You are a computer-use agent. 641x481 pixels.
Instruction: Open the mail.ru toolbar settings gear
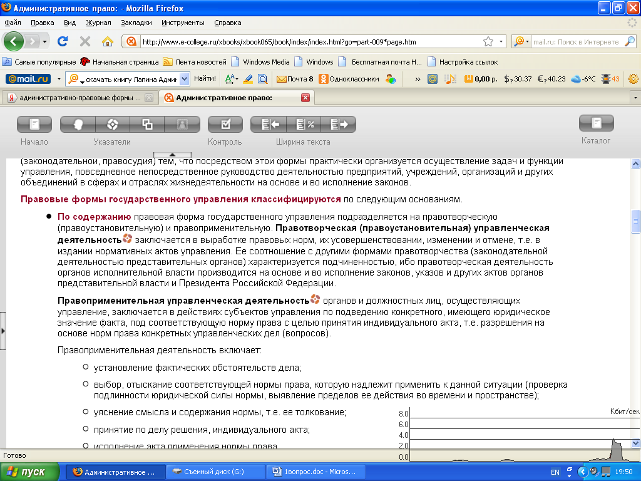point(633,79)
